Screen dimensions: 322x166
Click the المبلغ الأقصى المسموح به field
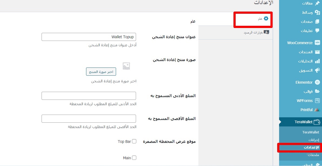pyautogui.click(x=89, y=119)
